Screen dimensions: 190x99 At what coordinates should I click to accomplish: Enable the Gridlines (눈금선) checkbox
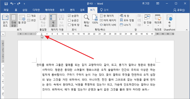[x=69, y=20]
